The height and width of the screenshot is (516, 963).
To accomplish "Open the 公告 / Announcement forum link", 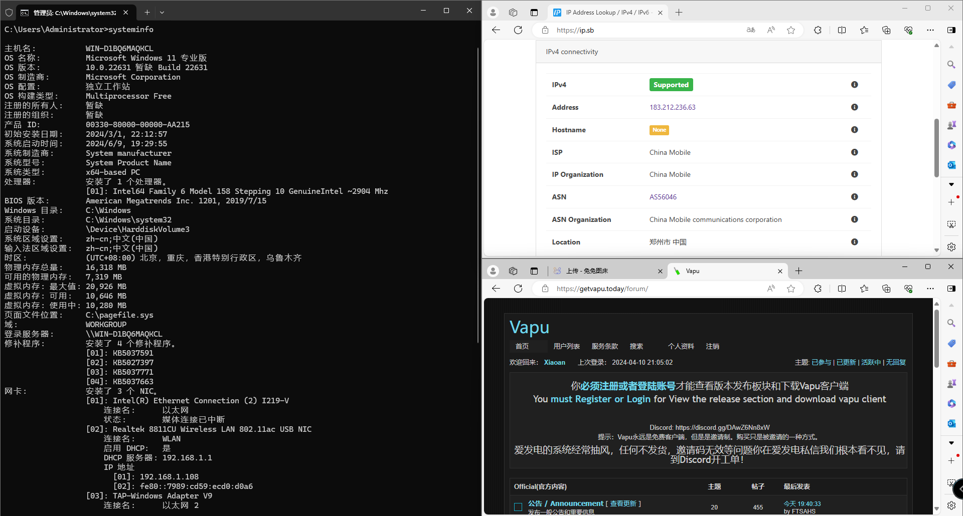I will [566, 503].
